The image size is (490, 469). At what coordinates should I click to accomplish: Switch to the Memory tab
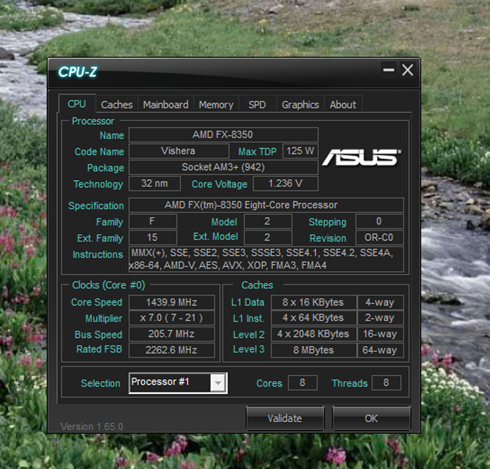point(216,105)
